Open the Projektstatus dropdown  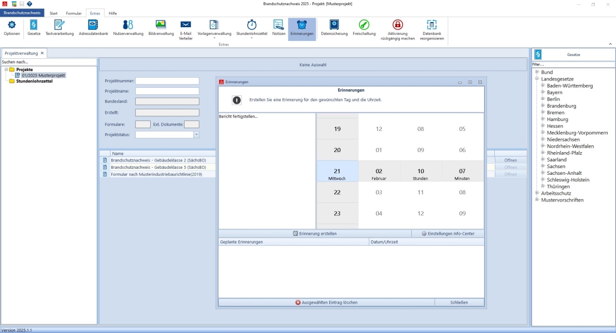point(196,134)
